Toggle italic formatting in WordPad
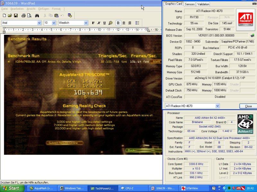The width and height of the screenshot is (257, 192). tap(99, 23)
